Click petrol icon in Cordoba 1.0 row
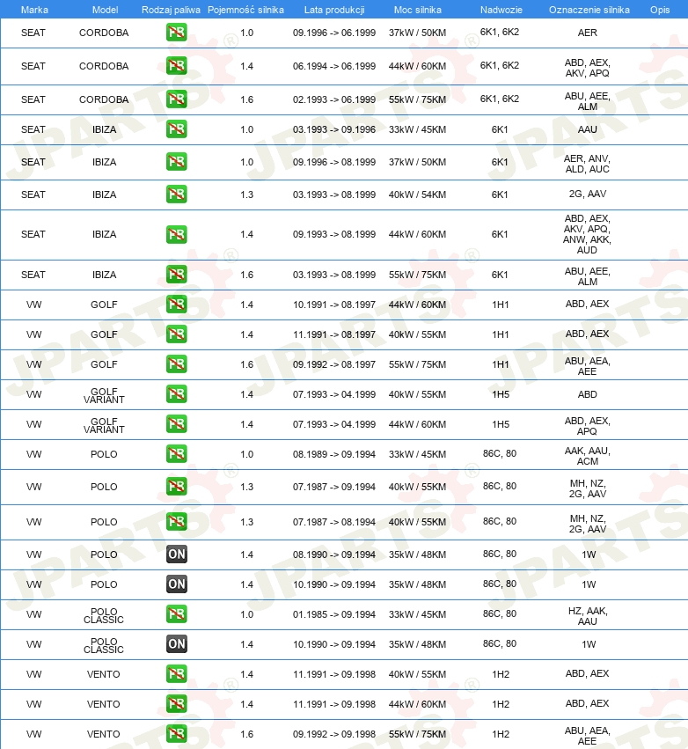 coord(176,33)
